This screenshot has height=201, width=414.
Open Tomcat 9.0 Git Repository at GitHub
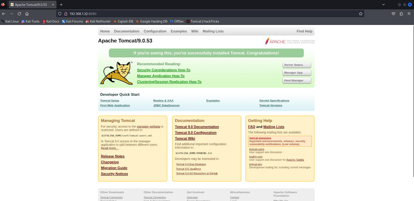(x=197, y=174)
